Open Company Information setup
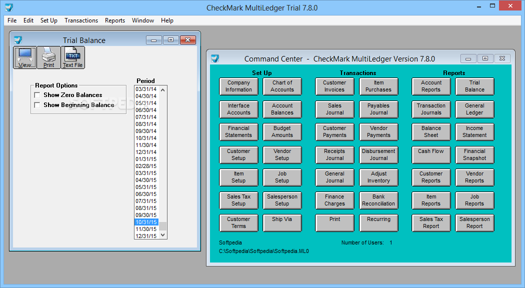 (238, 86)
